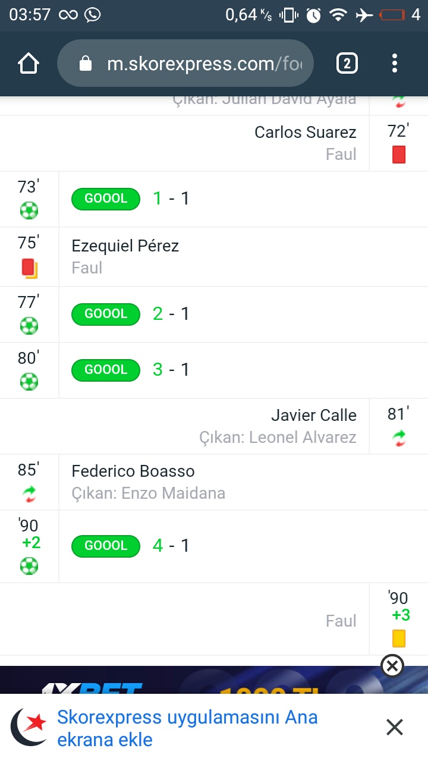Tap the soccer ball icon at 77'
This screenshot has width=428, height=761.
click(29, 325)
